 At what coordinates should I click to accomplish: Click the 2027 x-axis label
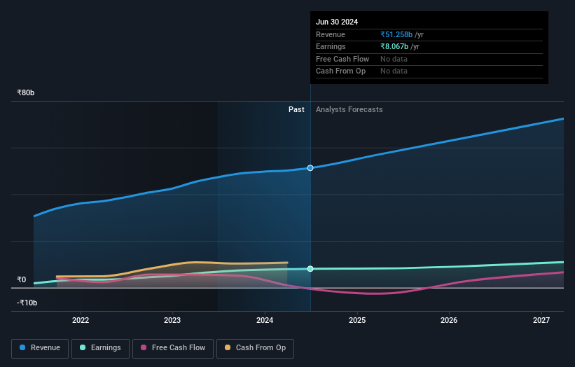pyautogui.click(x=541, y=320)
